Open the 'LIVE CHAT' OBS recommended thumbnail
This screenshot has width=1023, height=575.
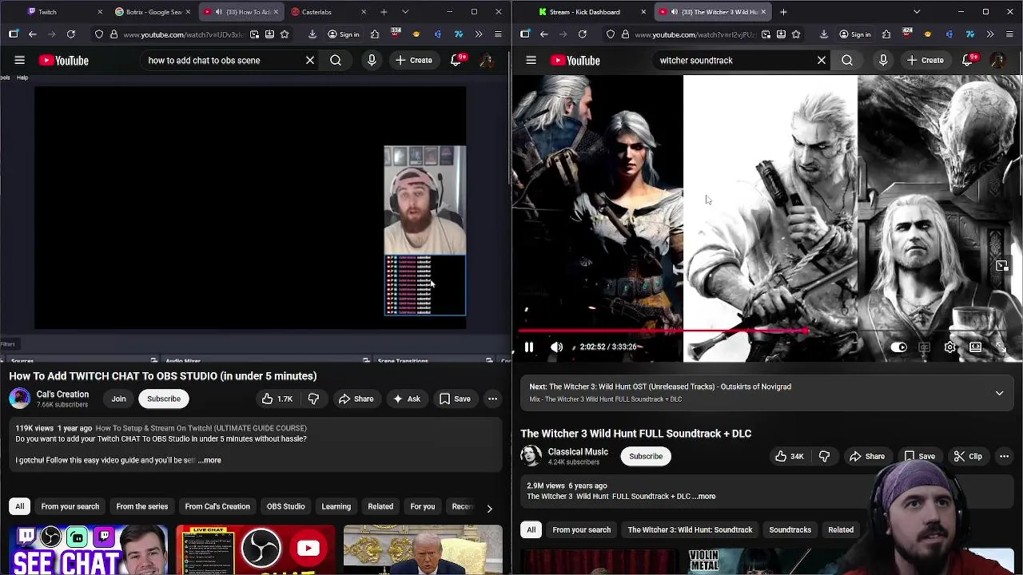(256, 549)
